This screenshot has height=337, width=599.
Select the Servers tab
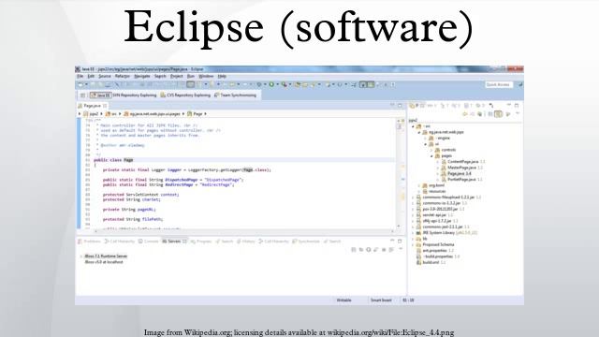click(x=174, y=242)
